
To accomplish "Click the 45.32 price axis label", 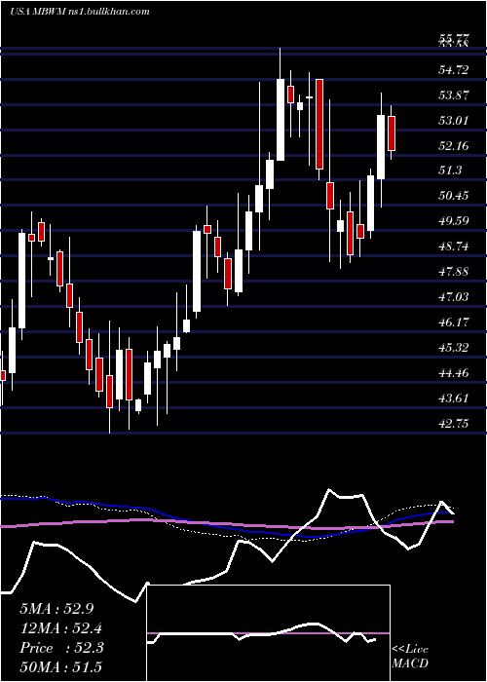I will pyautogui.click(x=454, y=348).
